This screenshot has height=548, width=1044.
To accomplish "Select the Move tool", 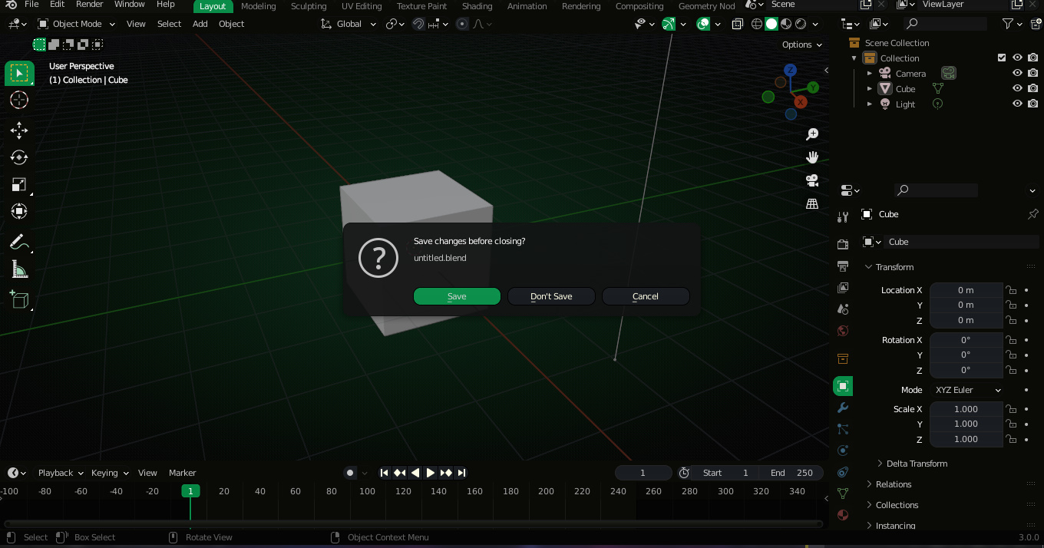I will tap(19, 130).
